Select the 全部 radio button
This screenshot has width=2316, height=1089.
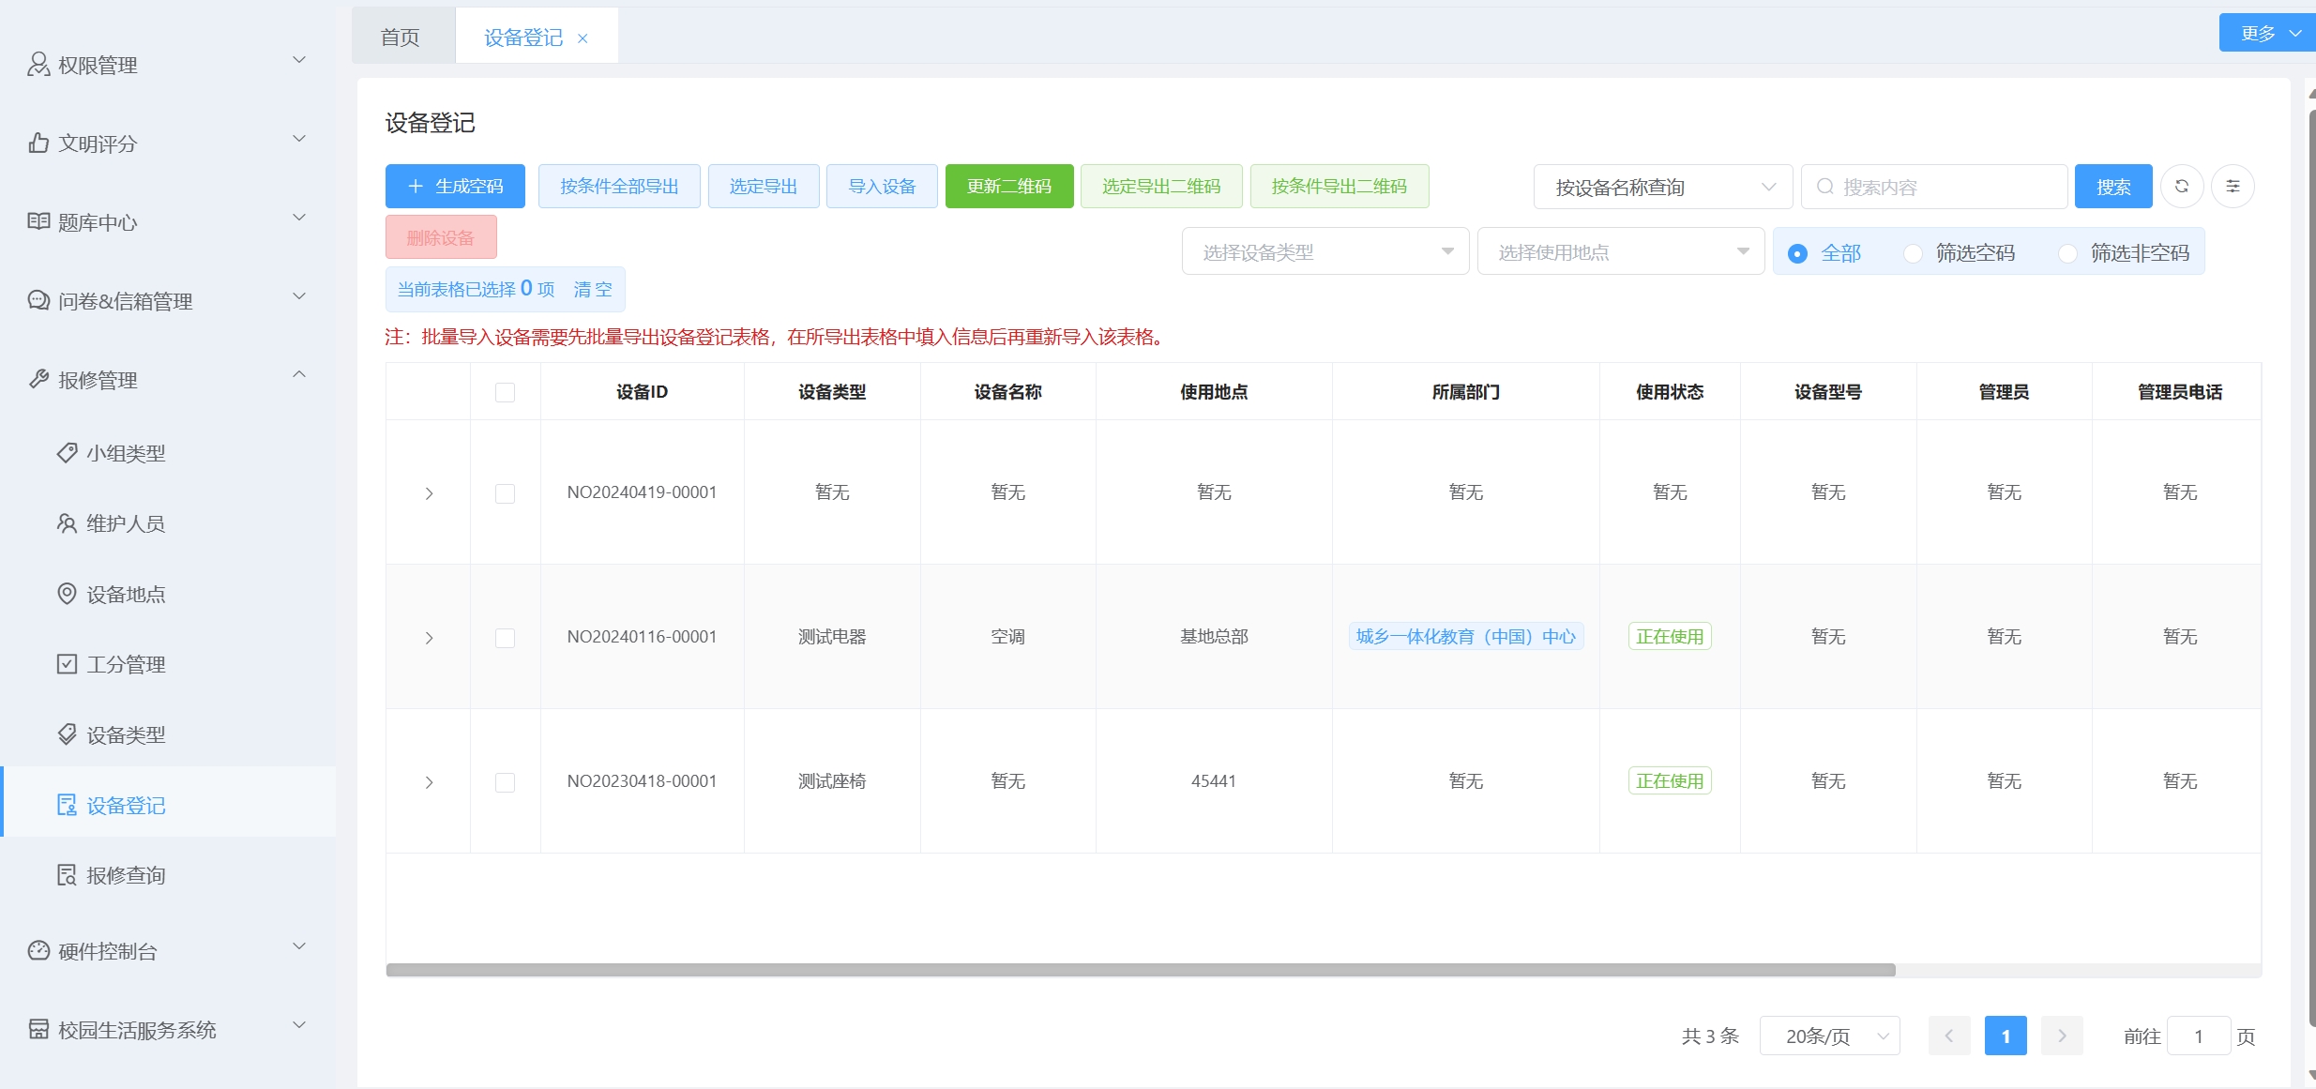coord(1797,253)
